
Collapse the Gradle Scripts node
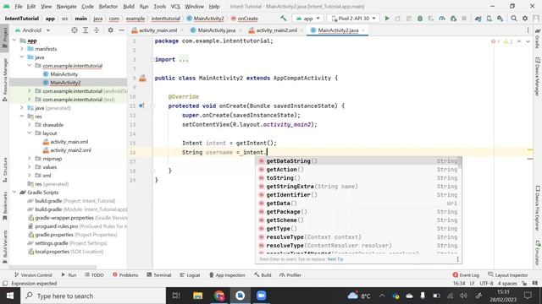[14, 193]
